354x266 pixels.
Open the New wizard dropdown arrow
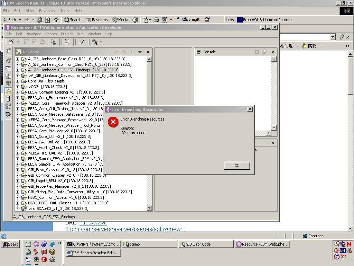pos(18,42)
